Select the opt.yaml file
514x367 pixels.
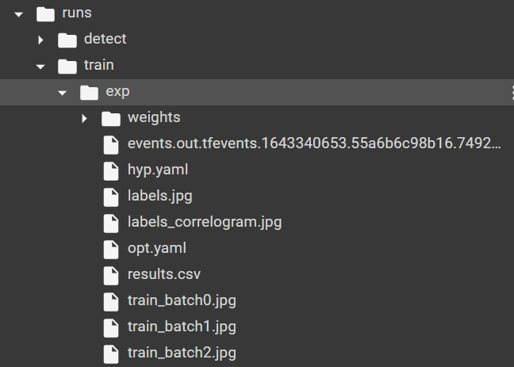point(156,248)
